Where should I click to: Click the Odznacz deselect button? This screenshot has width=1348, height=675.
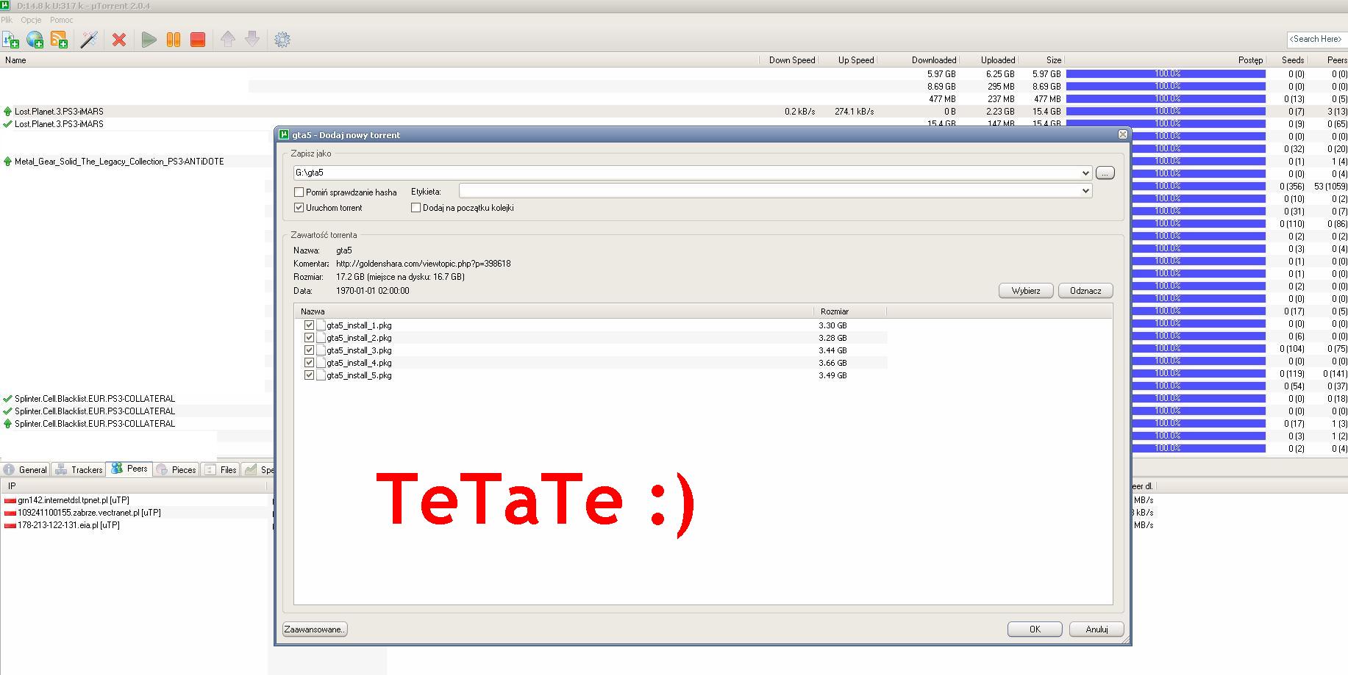[1085, 291]
